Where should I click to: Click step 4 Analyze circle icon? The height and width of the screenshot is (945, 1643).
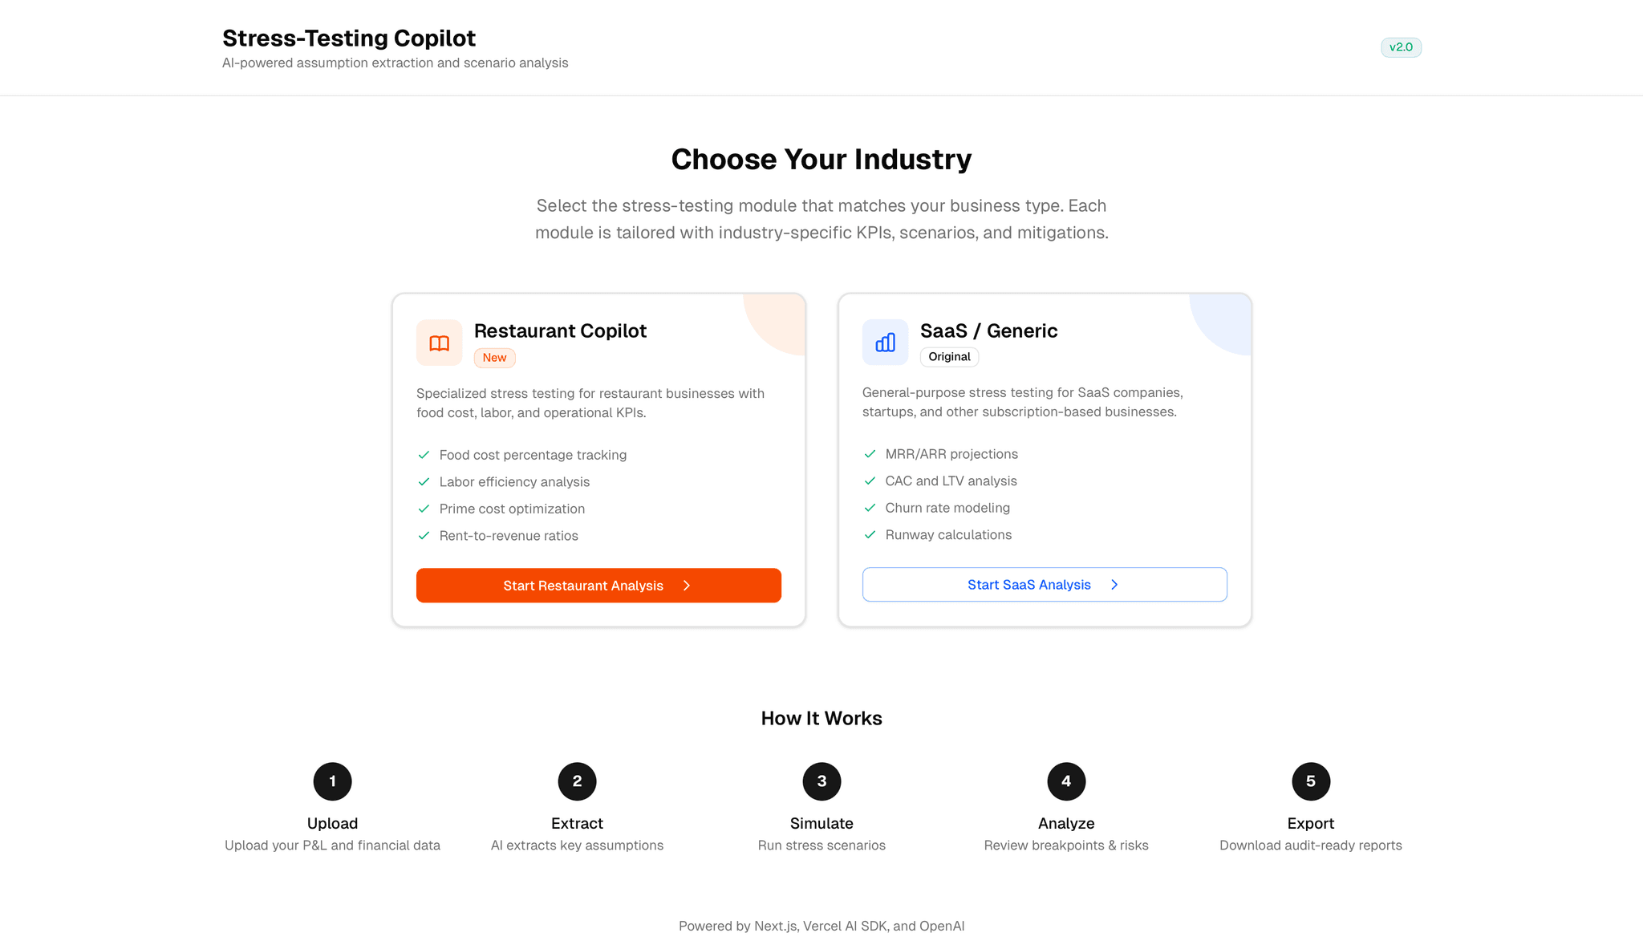pos(1066,781)
